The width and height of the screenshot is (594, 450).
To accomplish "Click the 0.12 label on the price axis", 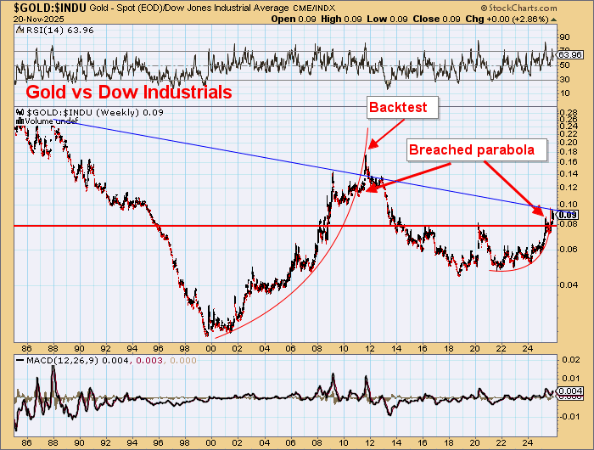I will pyautogui.click(x=568, y=188).
